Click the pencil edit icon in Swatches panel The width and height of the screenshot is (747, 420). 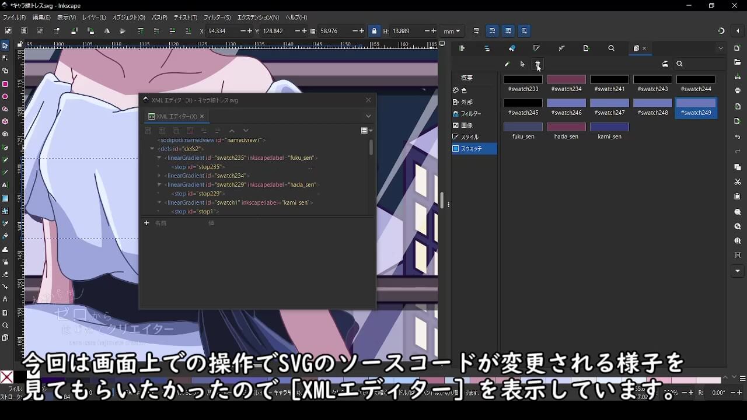(x=507, y=64)
